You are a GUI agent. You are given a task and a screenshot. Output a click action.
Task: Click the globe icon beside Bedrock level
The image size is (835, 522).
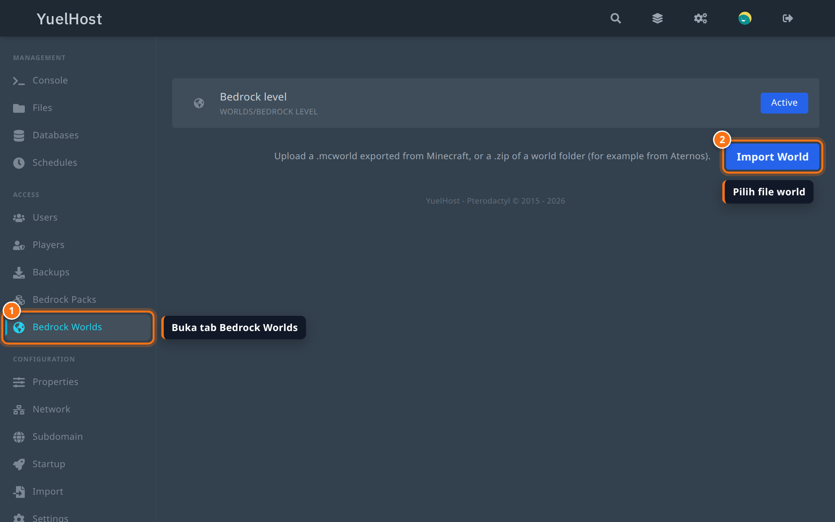pos(199,103)
